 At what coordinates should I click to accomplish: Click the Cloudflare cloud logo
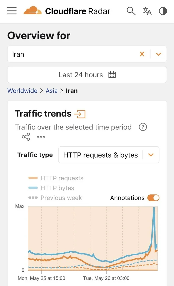point(33,11)
